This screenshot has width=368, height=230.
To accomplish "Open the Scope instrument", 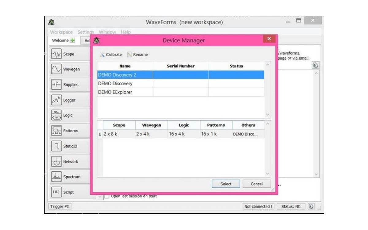I will (70, 54).
